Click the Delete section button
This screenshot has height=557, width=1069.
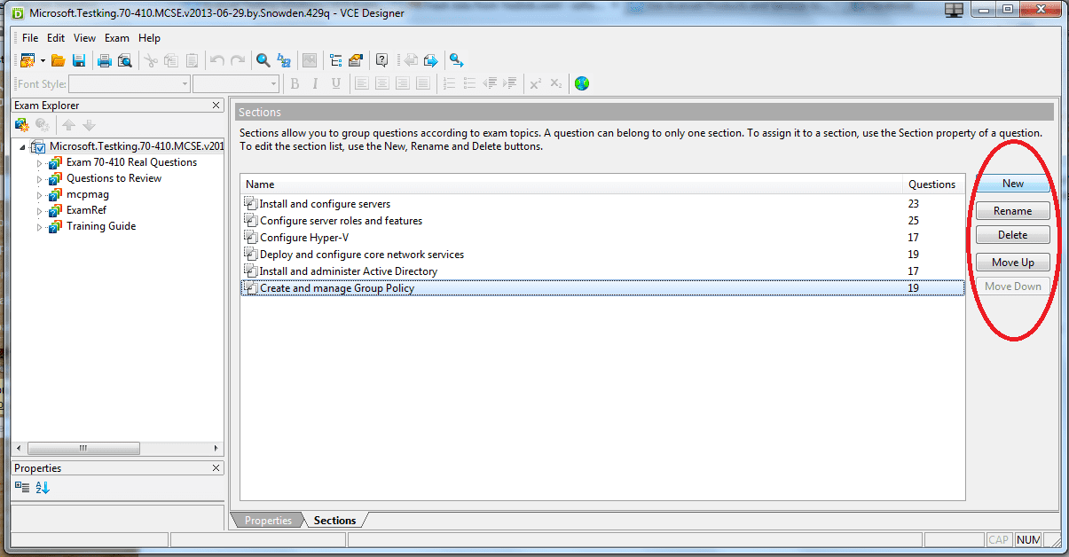click(1013, 235)
